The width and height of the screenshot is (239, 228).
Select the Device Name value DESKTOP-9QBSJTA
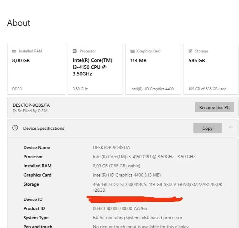pyautogui.click(x=111, y=147)
